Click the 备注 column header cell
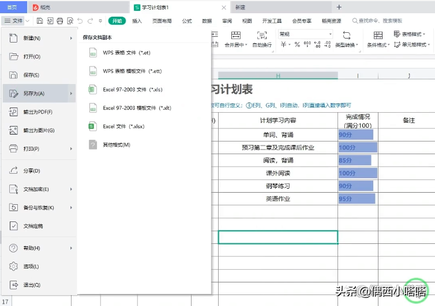 pos(408,120)
